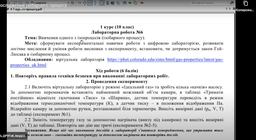Open the 'По ширине' zoom dropdown

pyautogui.click(x=68, y=3)
